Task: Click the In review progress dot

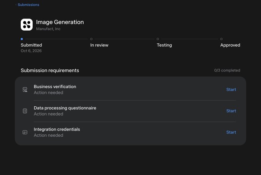Action: click(91, 39)
